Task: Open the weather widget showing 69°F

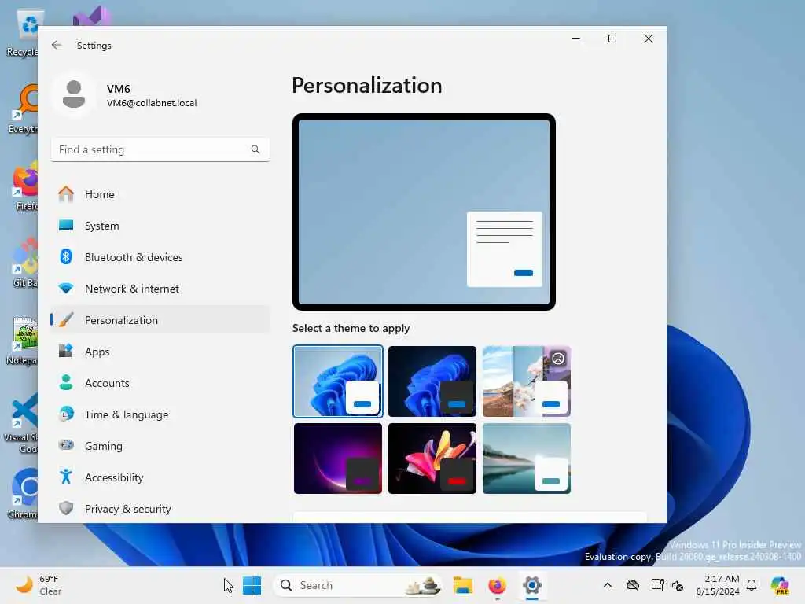Action: coord(39,585)
